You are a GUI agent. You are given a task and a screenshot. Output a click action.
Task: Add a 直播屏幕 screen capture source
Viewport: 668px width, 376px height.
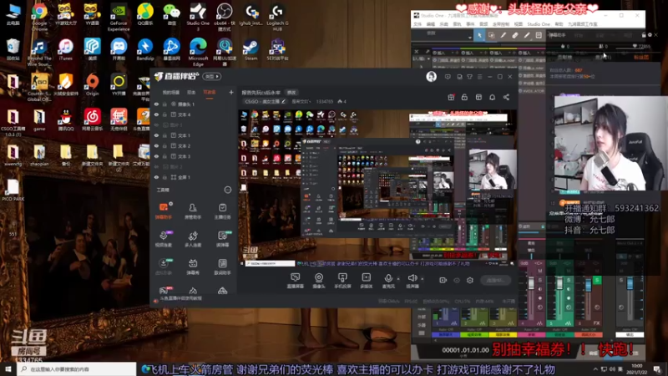point(295,281)
